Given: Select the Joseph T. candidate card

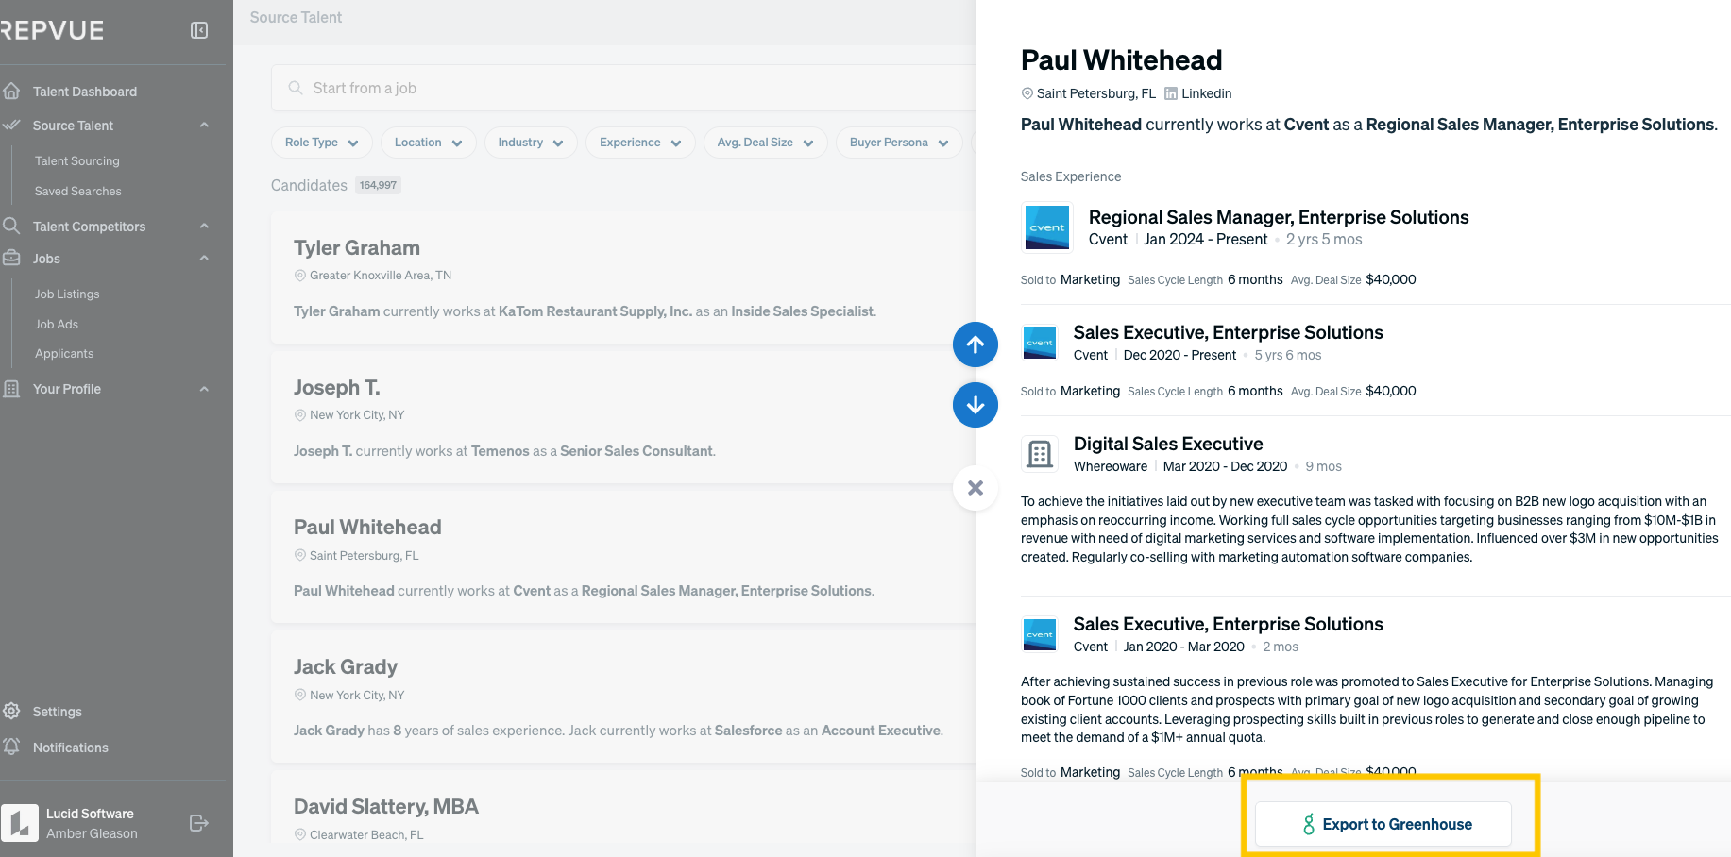Looking at the screenshot, I should (623, 417).
